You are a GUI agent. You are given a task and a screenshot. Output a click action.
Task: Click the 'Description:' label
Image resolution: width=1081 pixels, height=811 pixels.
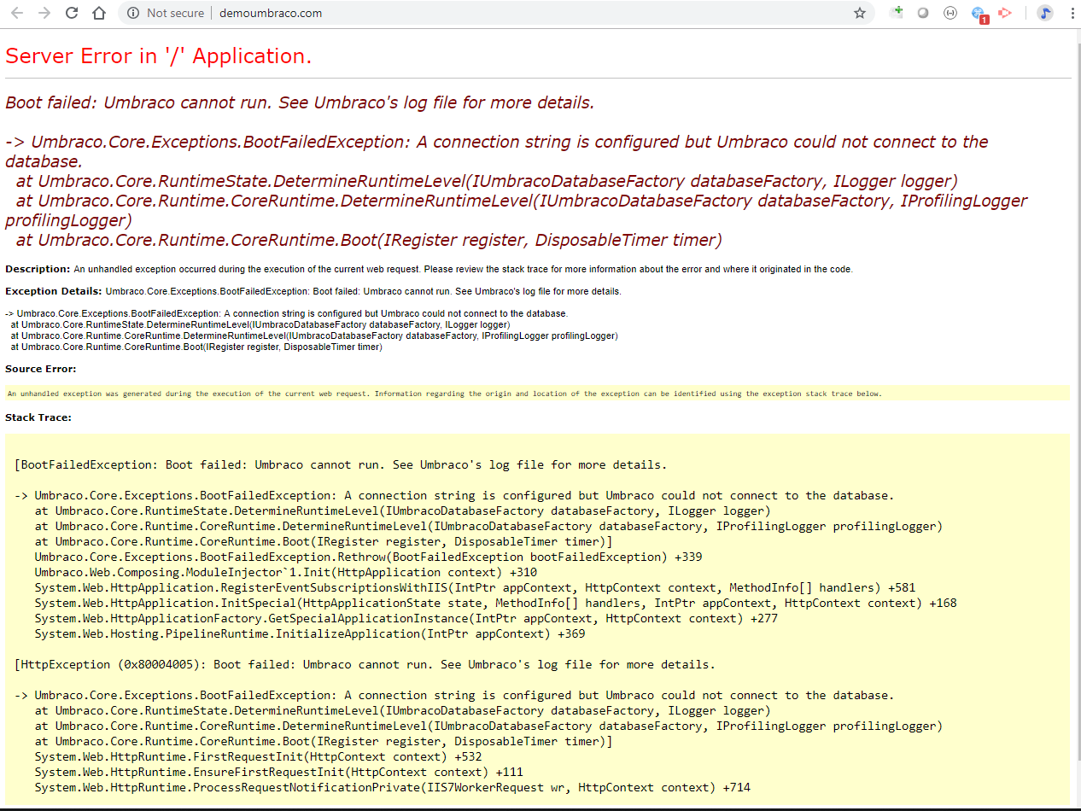click(38, 269)
